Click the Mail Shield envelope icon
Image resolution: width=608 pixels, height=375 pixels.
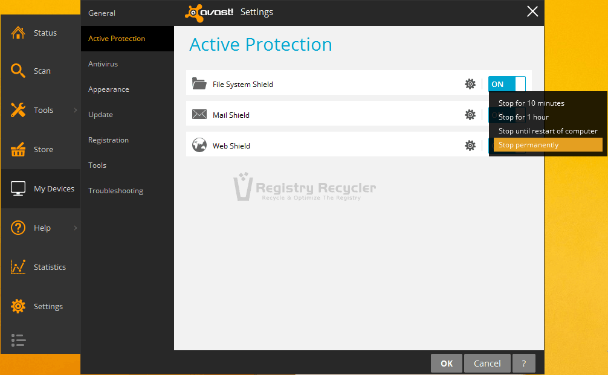[x=199, y=114]
